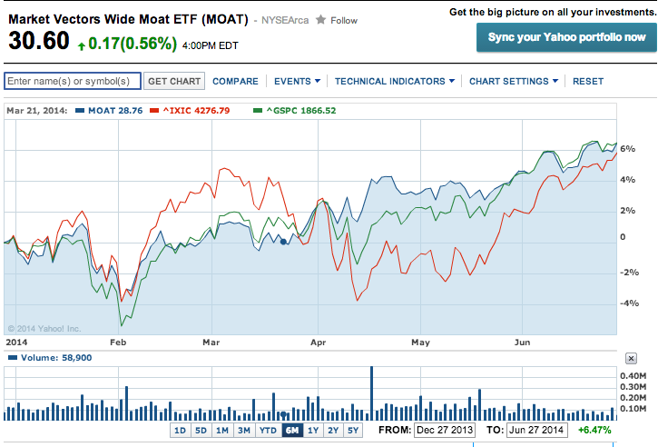This screenshot has height=447, width=658.
Task: Choose the YTD time range
Action: coord(268,431)
